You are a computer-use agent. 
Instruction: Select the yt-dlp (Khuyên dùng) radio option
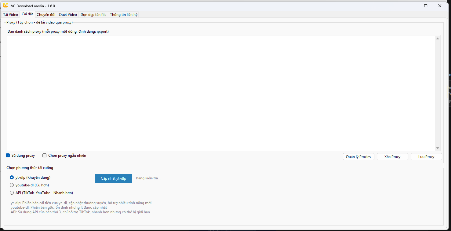point(12,178)
